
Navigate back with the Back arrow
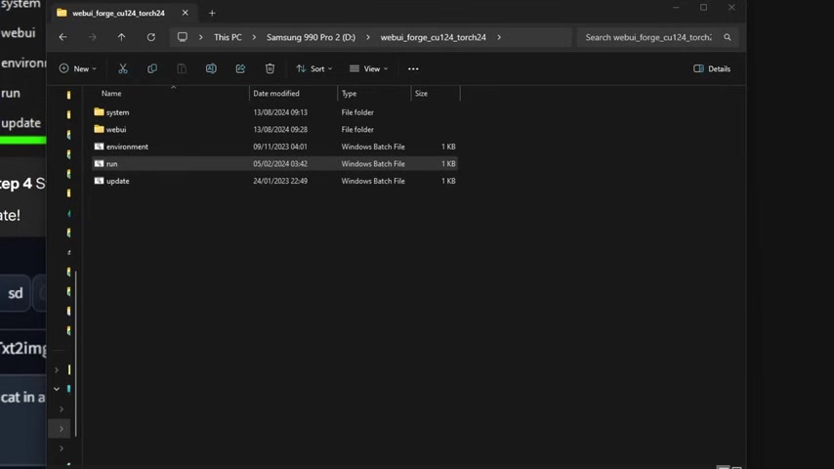[x=63, y=37]
